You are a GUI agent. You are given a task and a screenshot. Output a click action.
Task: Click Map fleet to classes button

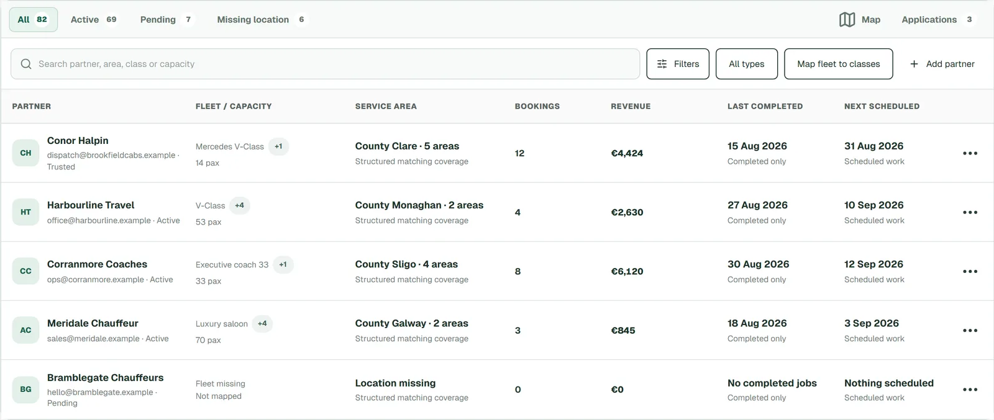point(839,64)
